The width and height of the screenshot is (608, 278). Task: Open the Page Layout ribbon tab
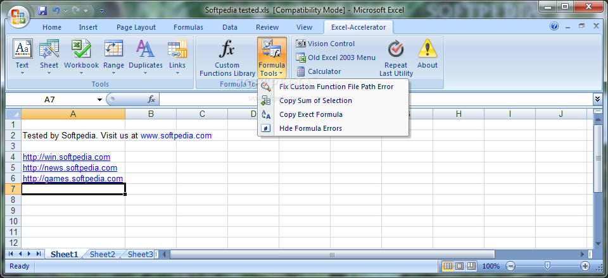pyautogui.click(x=136, y=27)
